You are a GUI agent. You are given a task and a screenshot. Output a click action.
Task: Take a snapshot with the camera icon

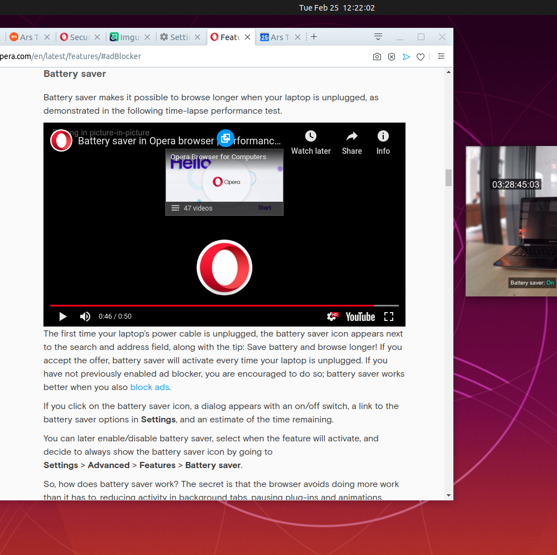pyautogui.click(x=377, y=56)
